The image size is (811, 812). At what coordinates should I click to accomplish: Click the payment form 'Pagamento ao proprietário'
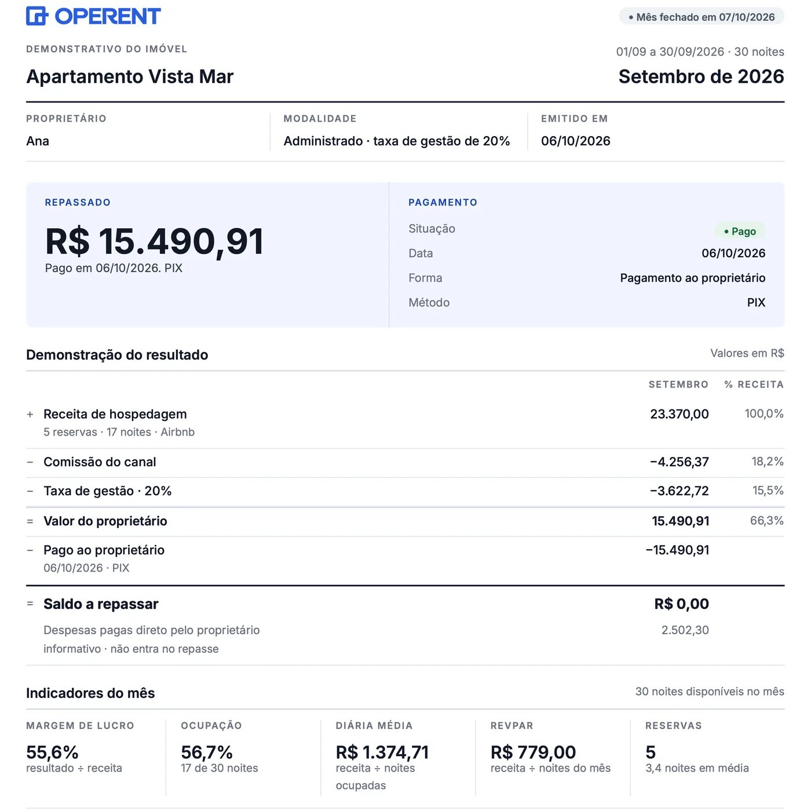(x=693, y=278)
